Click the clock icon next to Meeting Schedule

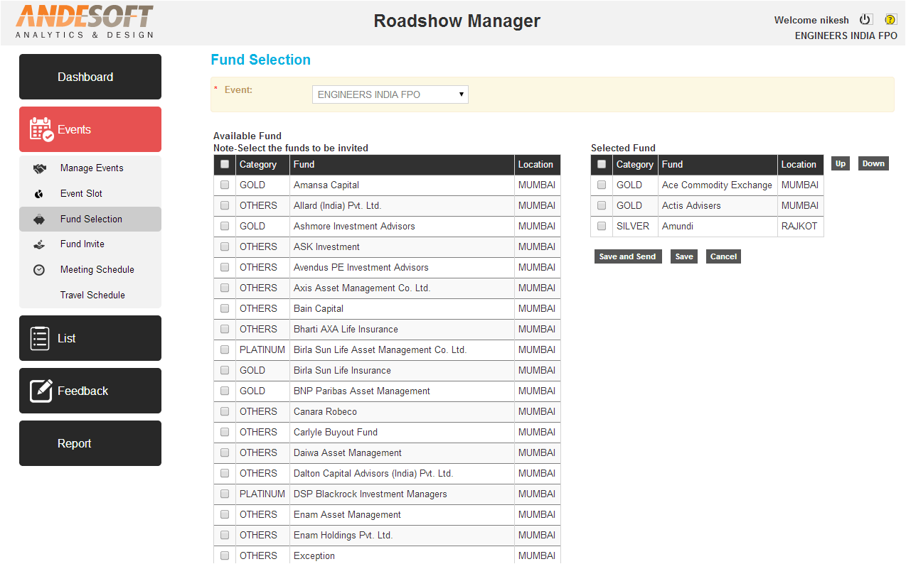click(x=38, y=269)
